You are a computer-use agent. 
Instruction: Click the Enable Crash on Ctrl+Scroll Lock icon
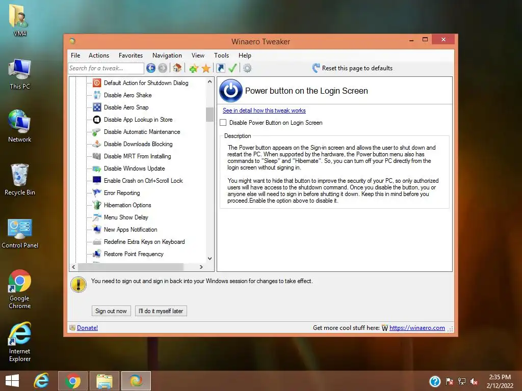(x=97, y=181)
